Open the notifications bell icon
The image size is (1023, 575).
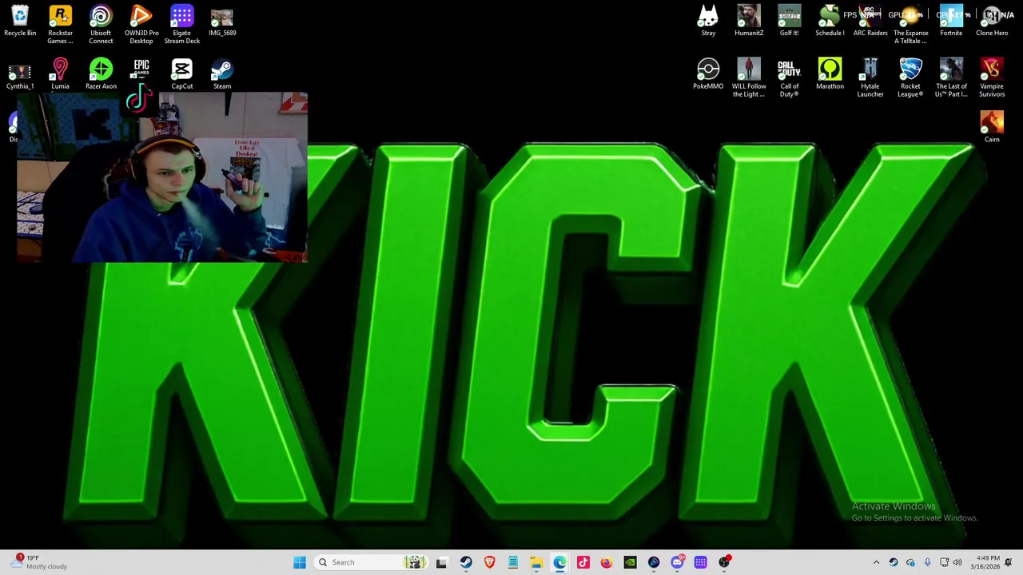[x=1009, y=562]
